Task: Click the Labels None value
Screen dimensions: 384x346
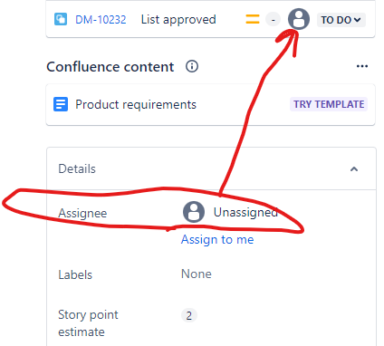Action: click(197, 274)
